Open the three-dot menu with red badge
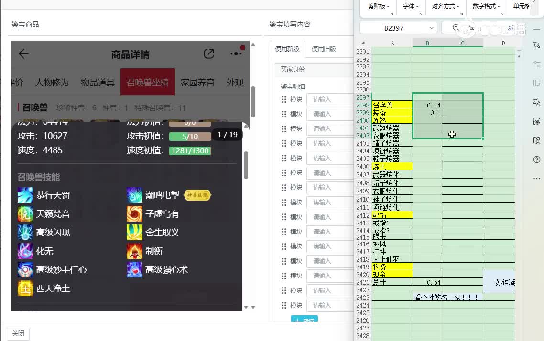Screen dimensions: 544x341 tap(237, 53)
